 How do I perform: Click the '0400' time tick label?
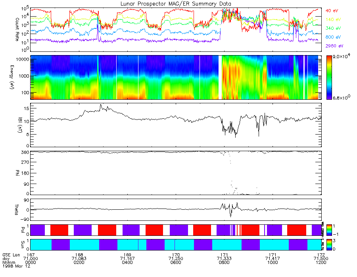tap(127, 262)
